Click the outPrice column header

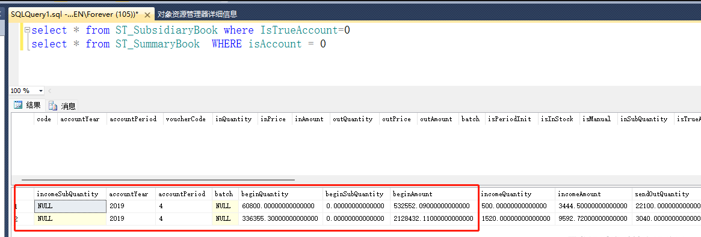(398, 119)
